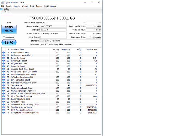
Task: Click the status orb for Erase Fail Count
Action: [x=4, y=66]
